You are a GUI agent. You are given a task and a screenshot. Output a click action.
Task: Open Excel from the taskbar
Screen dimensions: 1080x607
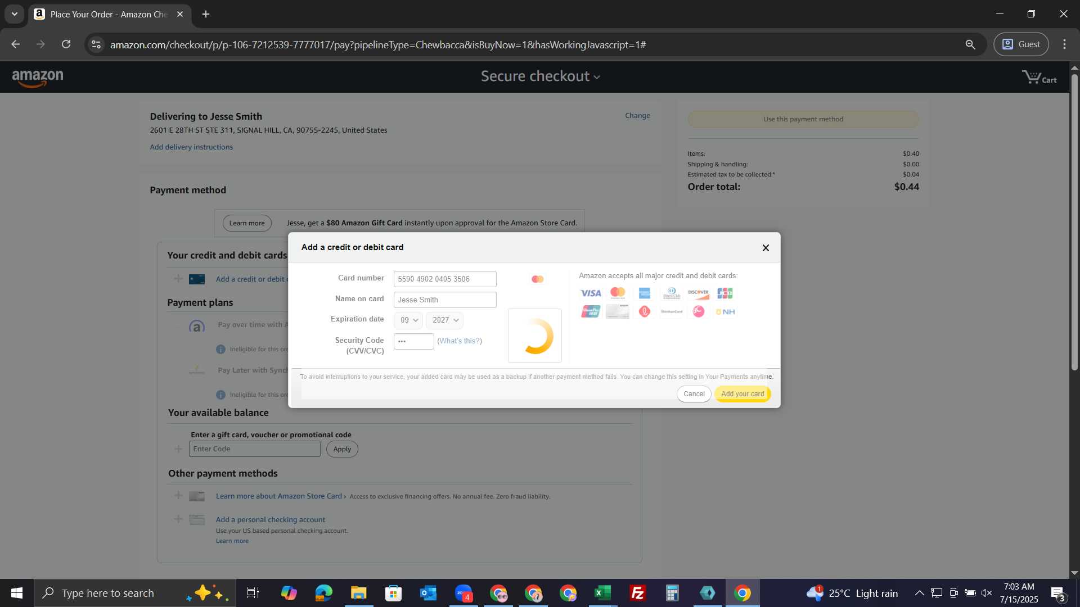point(603,593)
